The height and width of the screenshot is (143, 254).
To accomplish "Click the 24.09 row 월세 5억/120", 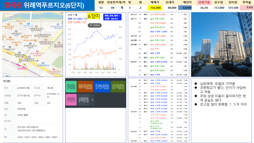I will point(157,40).
